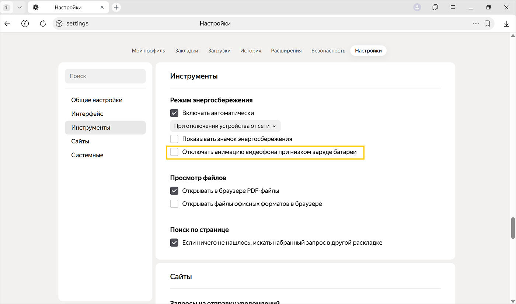This screenshot has height=304, width=516.
Task: Open Yandex home via the Я icon
Action: click(x=25, y=24)
